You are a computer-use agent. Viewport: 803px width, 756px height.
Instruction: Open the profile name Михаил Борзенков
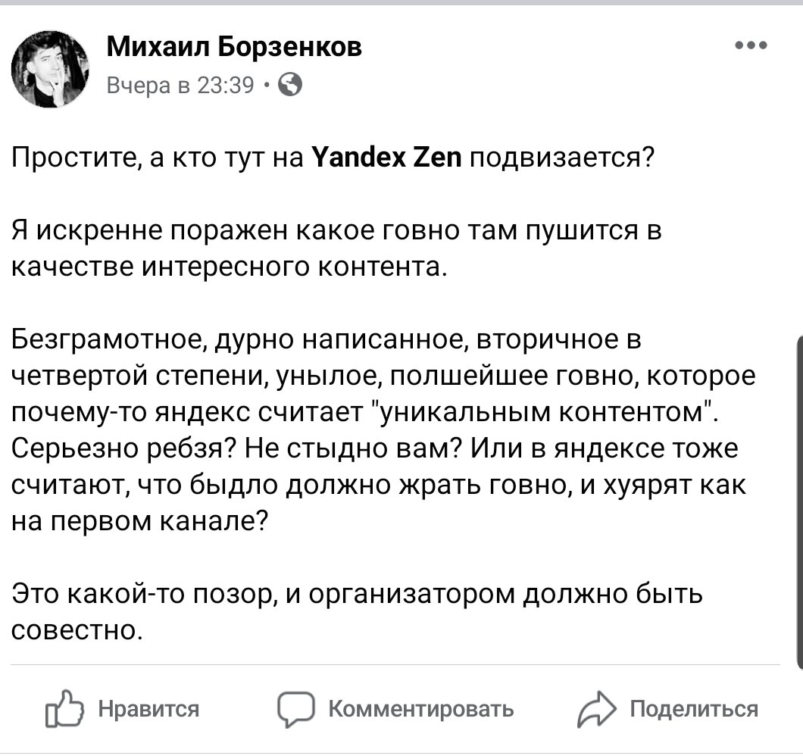236,46
